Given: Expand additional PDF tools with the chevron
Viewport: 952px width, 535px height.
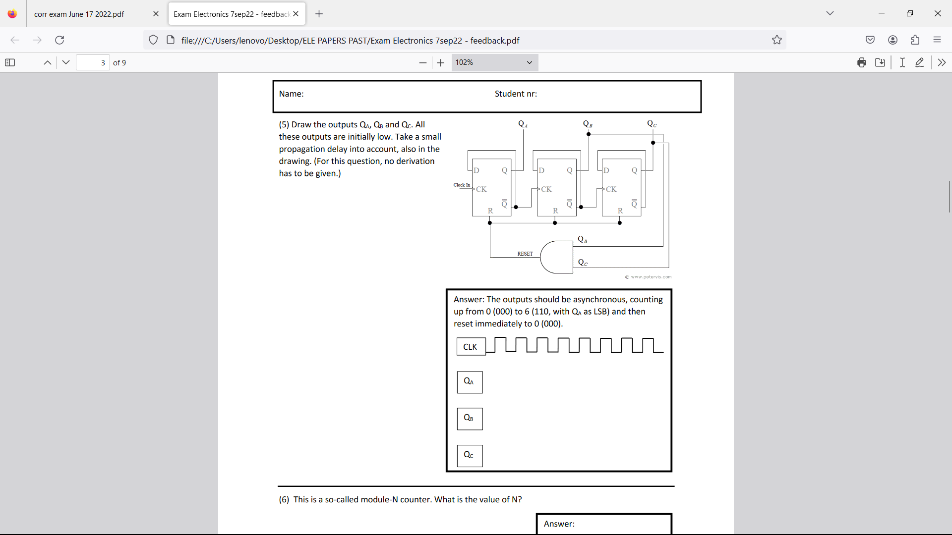Looking at the screenshot, I should (942, 62).
